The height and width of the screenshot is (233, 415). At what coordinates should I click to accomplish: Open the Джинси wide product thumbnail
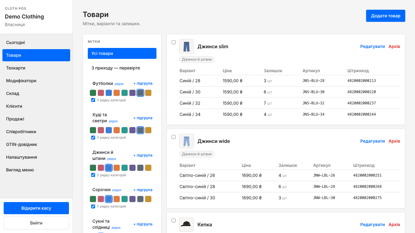click(x=187, y=141)
